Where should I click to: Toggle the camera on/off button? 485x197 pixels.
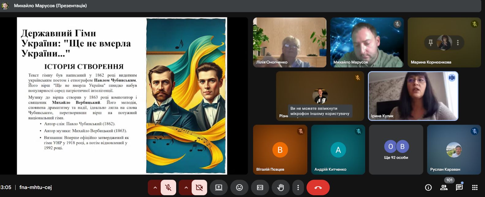point(199,188)
